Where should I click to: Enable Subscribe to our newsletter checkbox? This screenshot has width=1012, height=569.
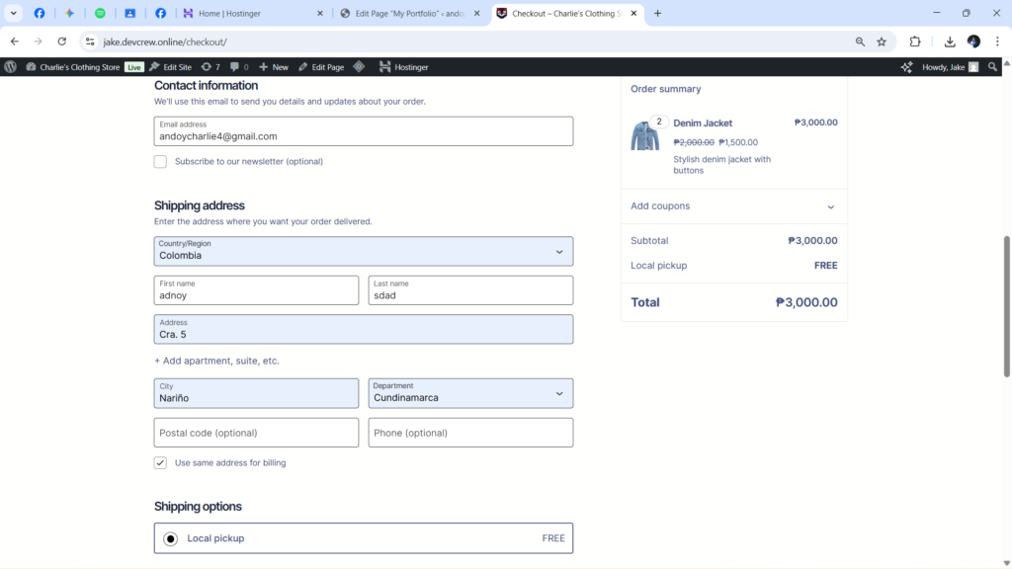pyautogui.click(x=160, y=161)
